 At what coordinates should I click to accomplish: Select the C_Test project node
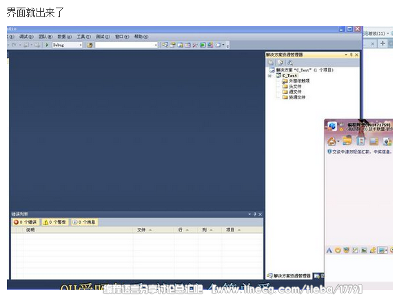(x=287, y=75)
